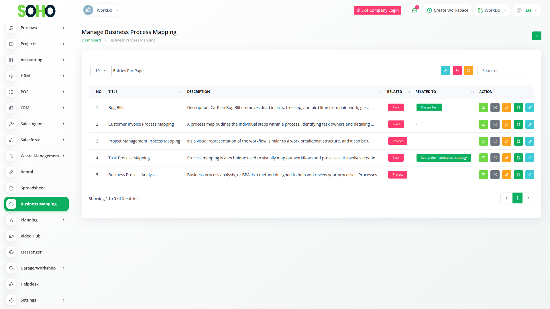550x309 pixels.
Task: Click the green add new mapping plus button
Action: 537,36
